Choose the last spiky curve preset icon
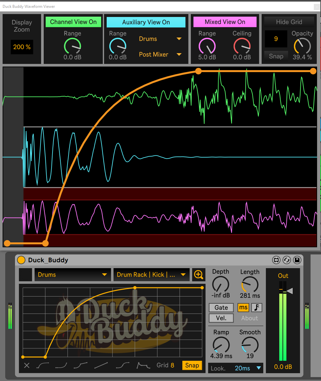This screenshot has width=321, height=381. [144, 365]
